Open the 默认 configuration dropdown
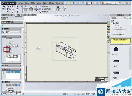 (x=13, y=32)
